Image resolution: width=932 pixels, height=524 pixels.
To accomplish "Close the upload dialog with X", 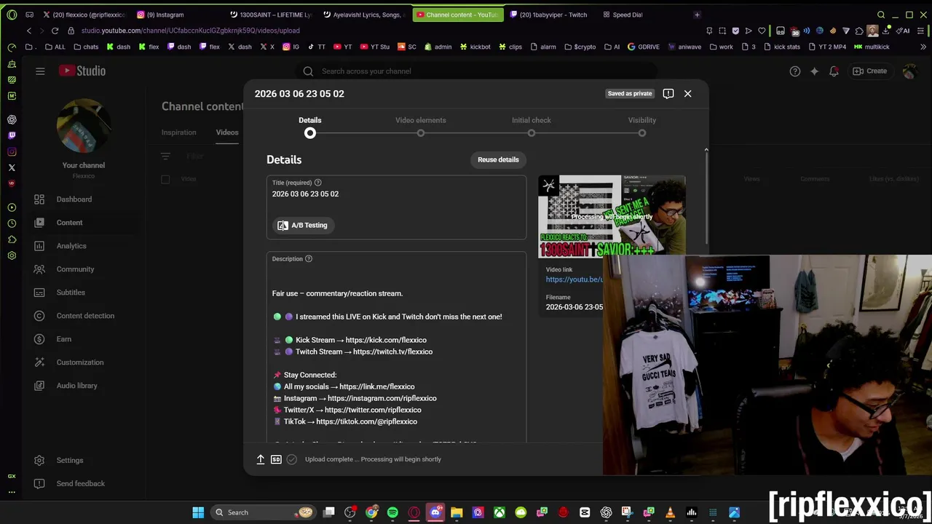I will pyautogui.click(x=687, y=93).
